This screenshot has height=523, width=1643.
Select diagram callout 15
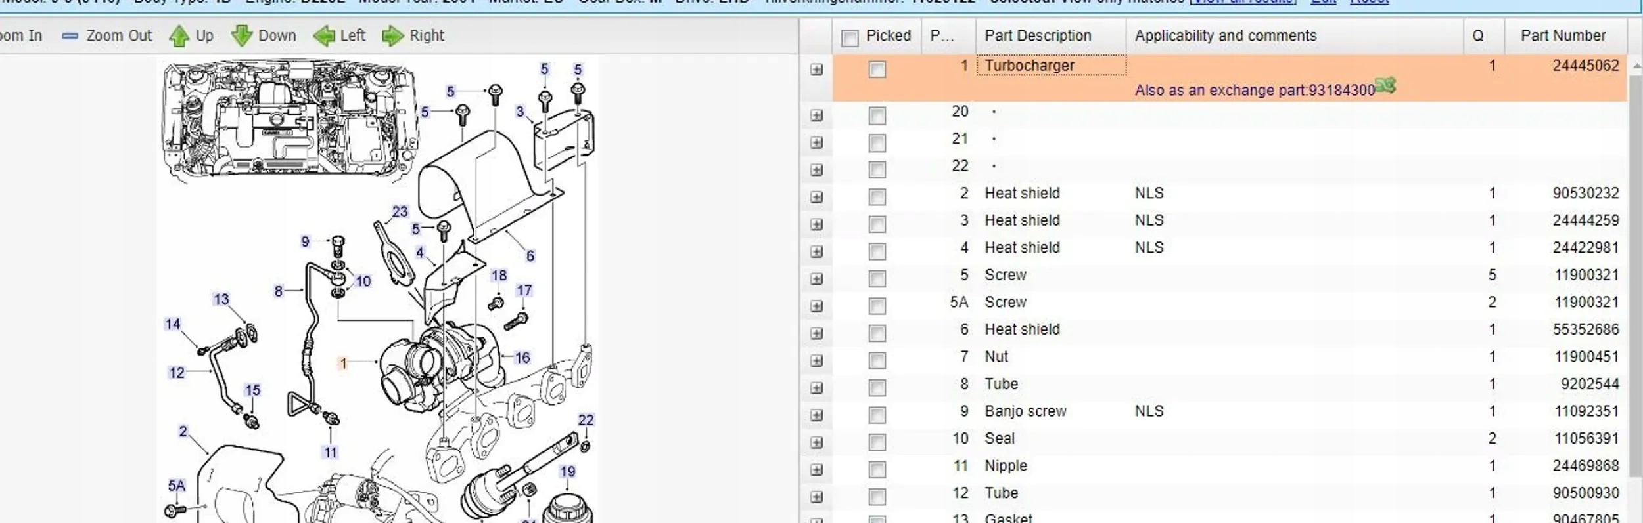(x=253, y=390)
